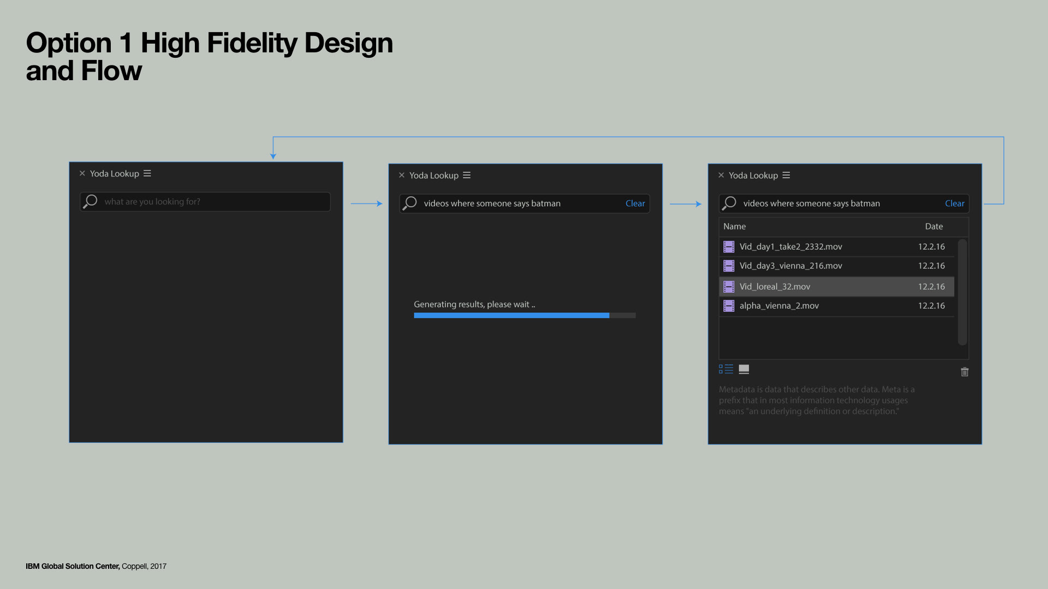Switch results to thumbnail view
This screenshot has width=1048, height=589.
pos(743,369)
